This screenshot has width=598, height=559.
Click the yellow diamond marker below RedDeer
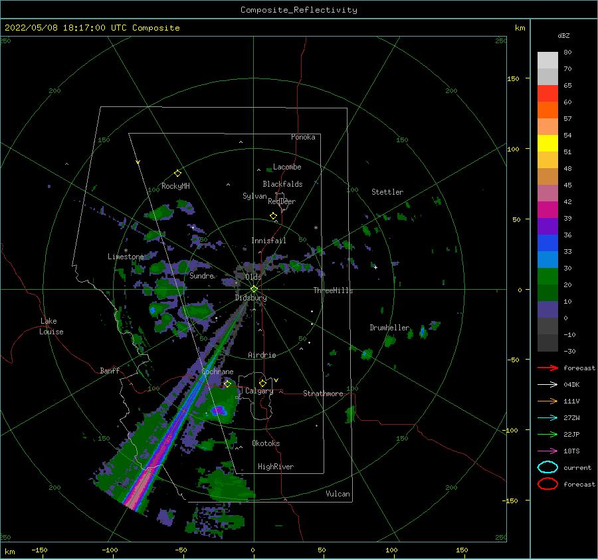point(273,216)
